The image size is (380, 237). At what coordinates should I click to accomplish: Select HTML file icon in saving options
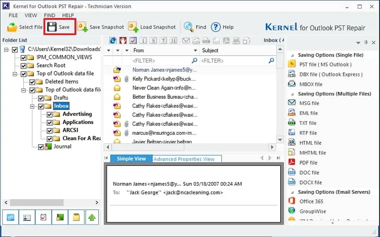[292, 143]
